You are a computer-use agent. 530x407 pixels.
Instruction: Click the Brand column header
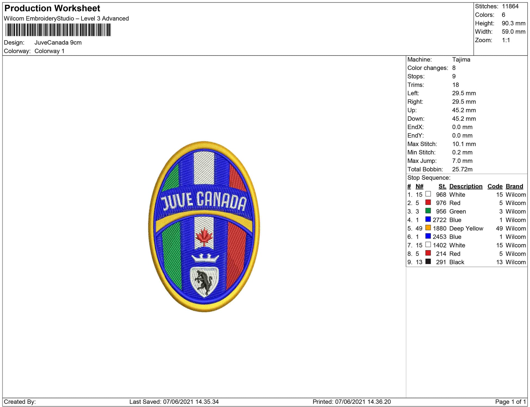514,186
